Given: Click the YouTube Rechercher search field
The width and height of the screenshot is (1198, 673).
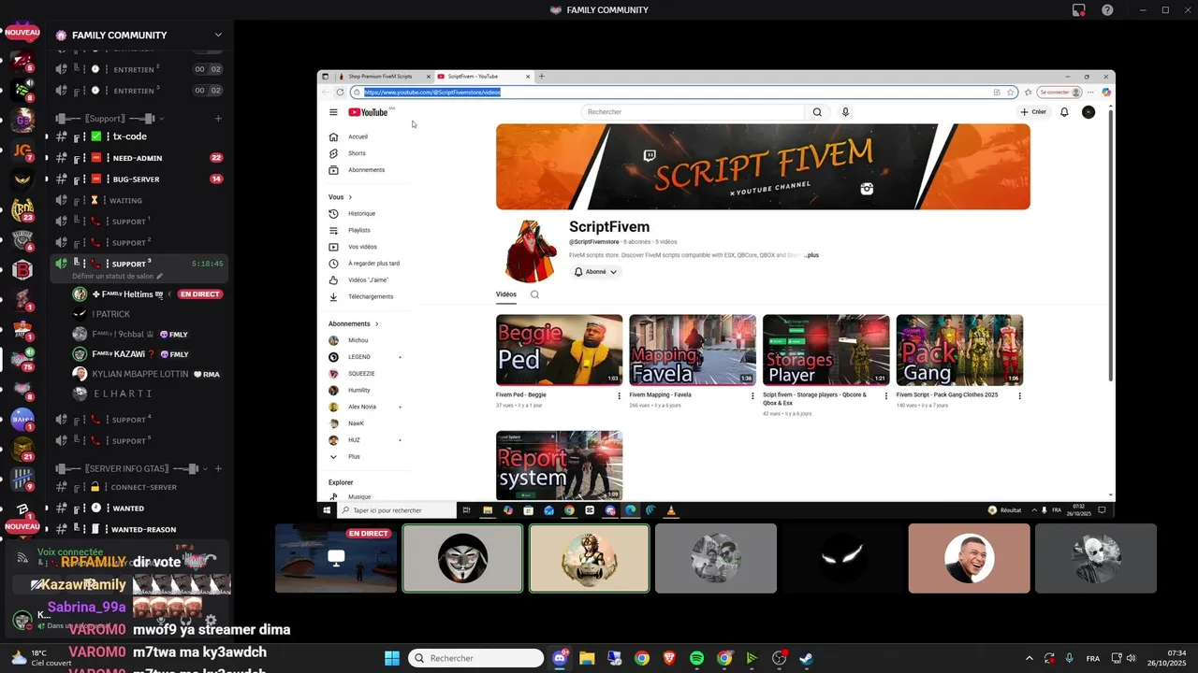Looking at the screenshot, I should (693, 112).
